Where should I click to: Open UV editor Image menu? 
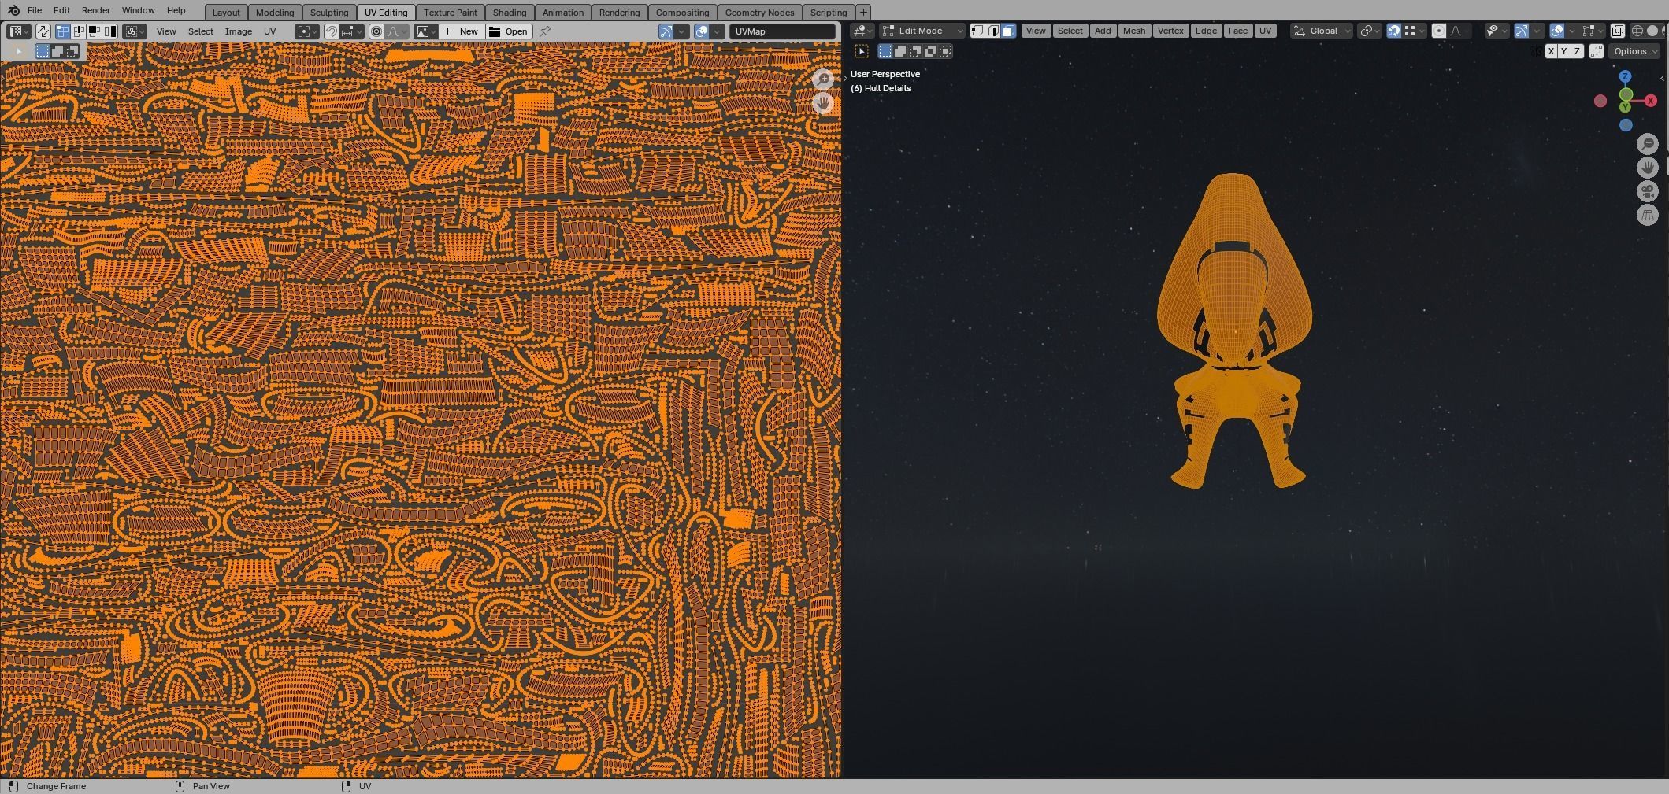[x=239, y=31]
